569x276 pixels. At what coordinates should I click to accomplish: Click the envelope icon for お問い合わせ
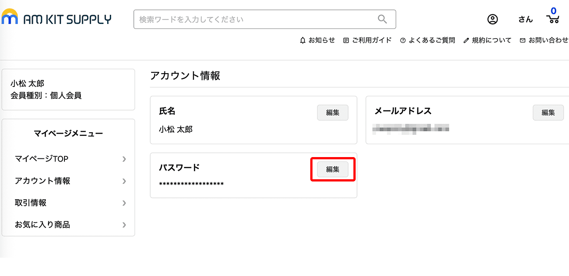522,40
